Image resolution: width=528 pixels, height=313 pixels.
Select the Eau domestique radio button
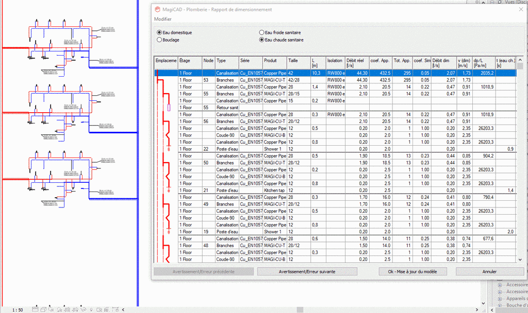click(x=159, y=32)
